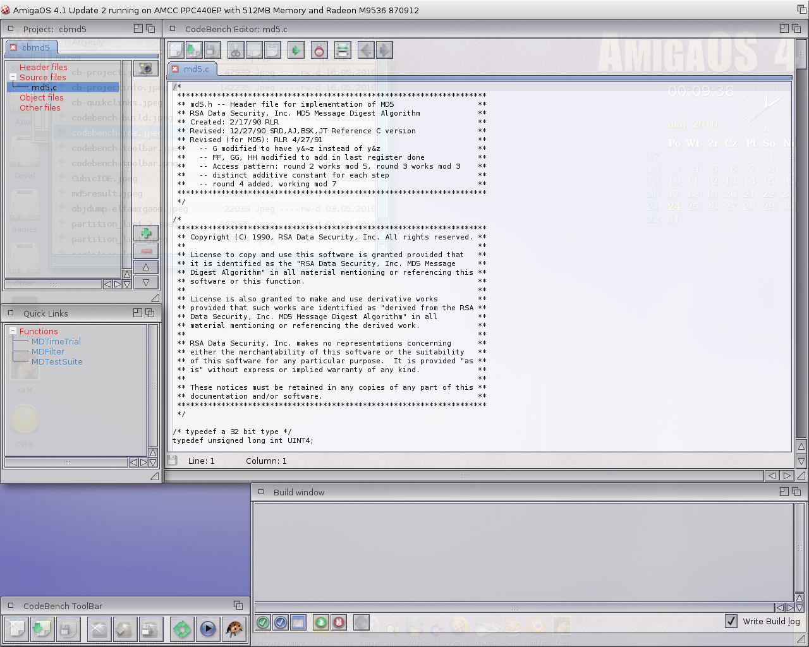This screenshot has height=647, width=809.
Task: Click the Paste clipboard icon in the editor
Action: pyautogui.click(x=272, y=50)
